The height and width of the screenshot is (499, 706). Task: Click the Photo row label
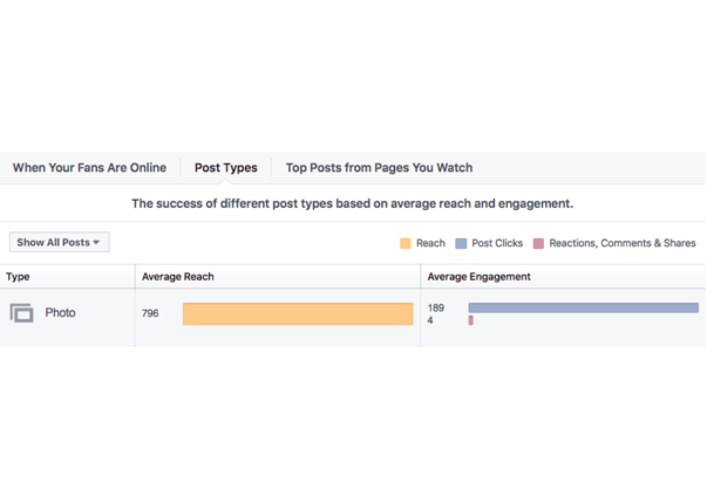pos(60,313)
